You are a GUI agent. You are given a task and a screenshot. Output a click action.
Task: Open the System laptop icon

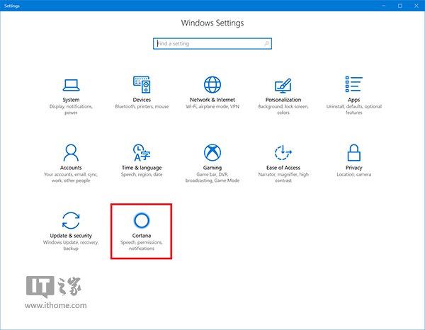click(71, 85)
